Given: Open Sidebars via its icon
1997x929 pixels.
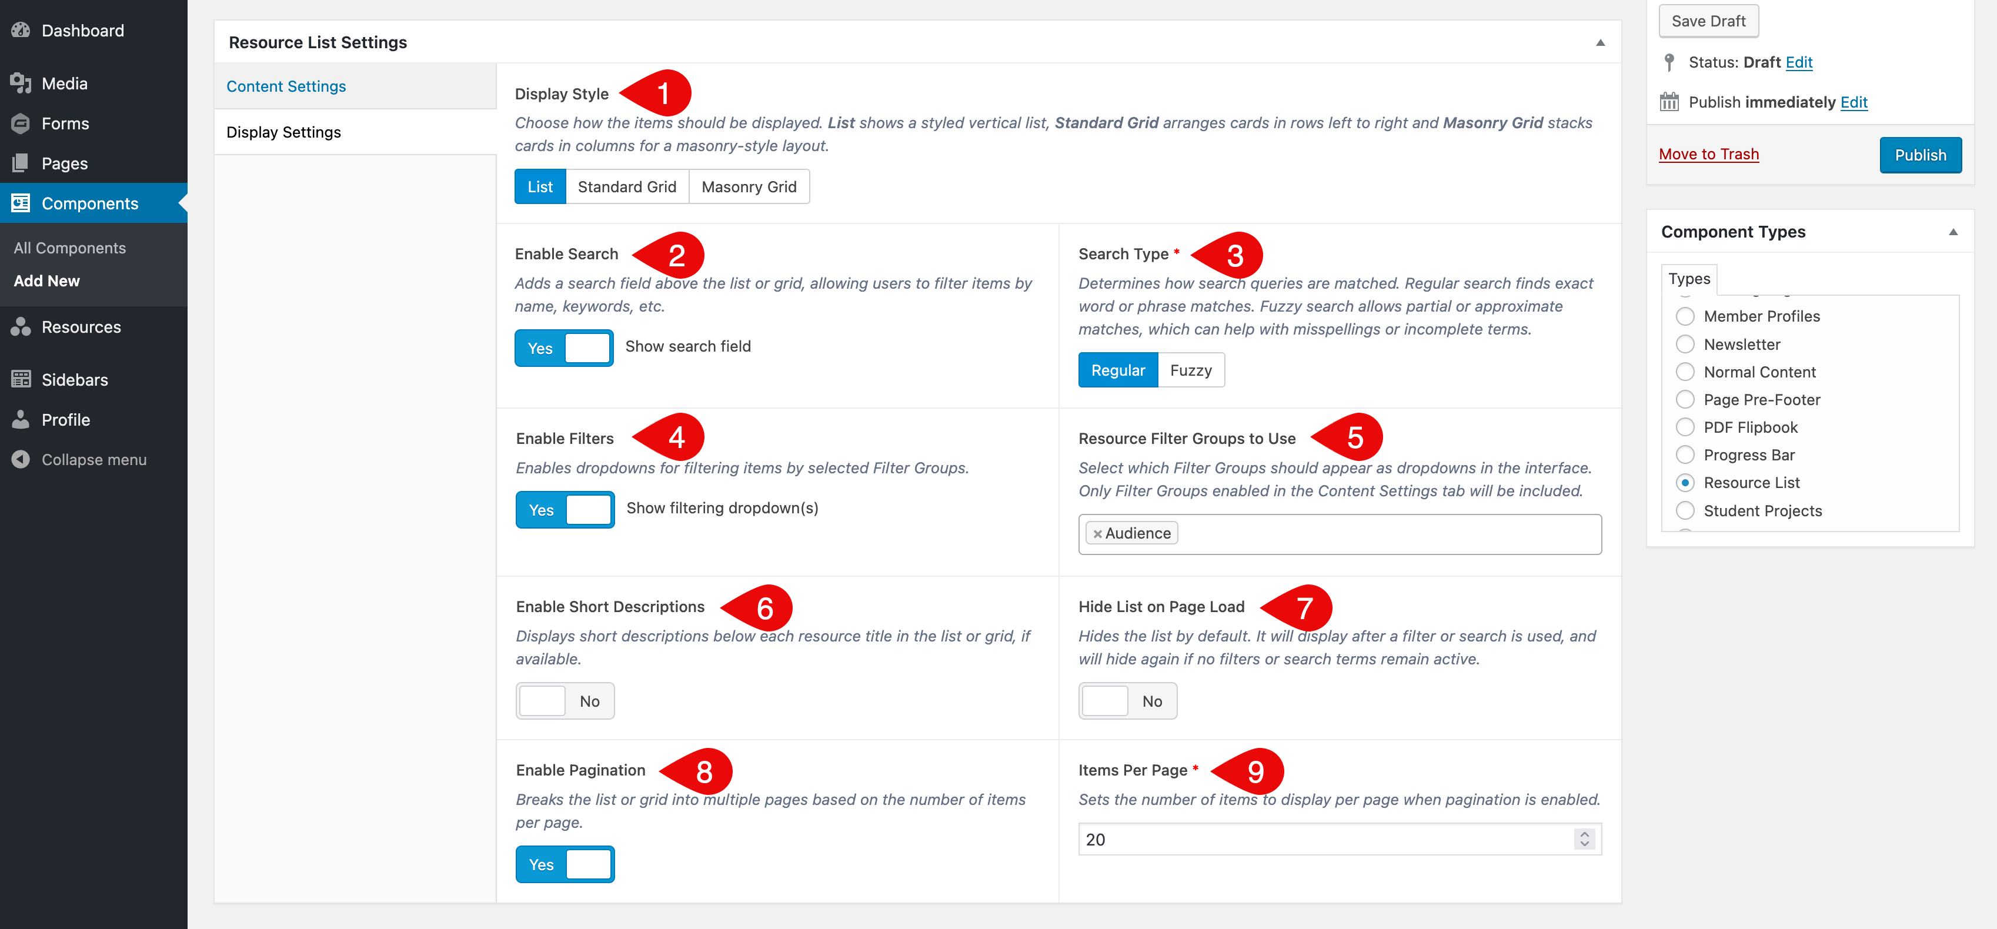Looking at the screenshot, I should pyautogui.click(x=21, y=379).
